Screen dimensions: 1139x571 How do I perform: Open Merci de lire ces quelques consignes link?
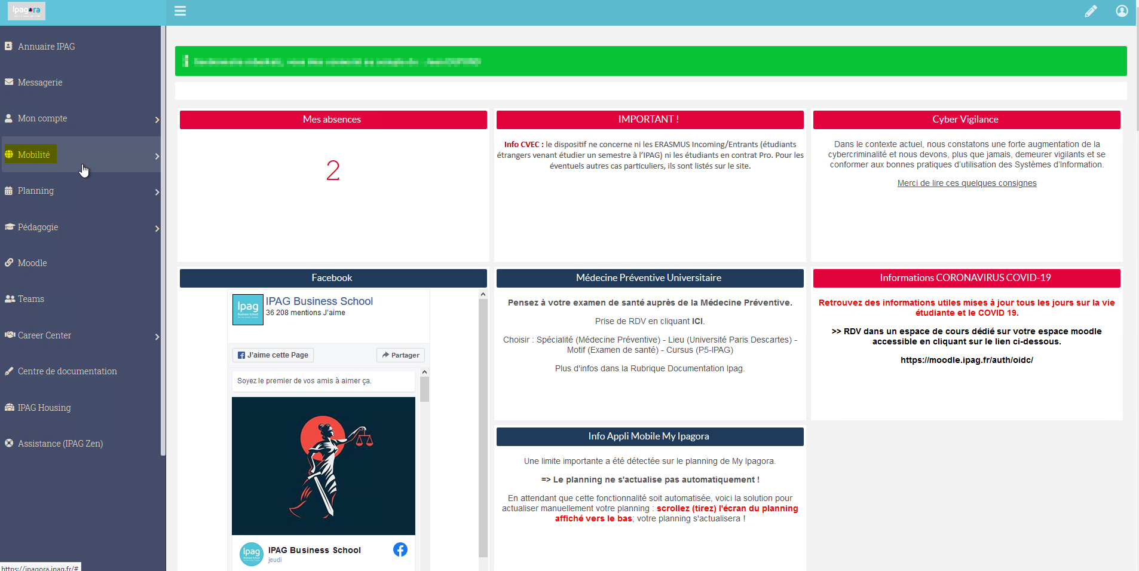pos(967,183)
